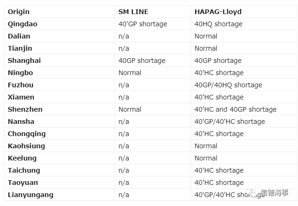This screenshot has width=298, height=206.
Task: Click the Chongqing origin cell
Action: pyautogui.click(x=59, y=134)
